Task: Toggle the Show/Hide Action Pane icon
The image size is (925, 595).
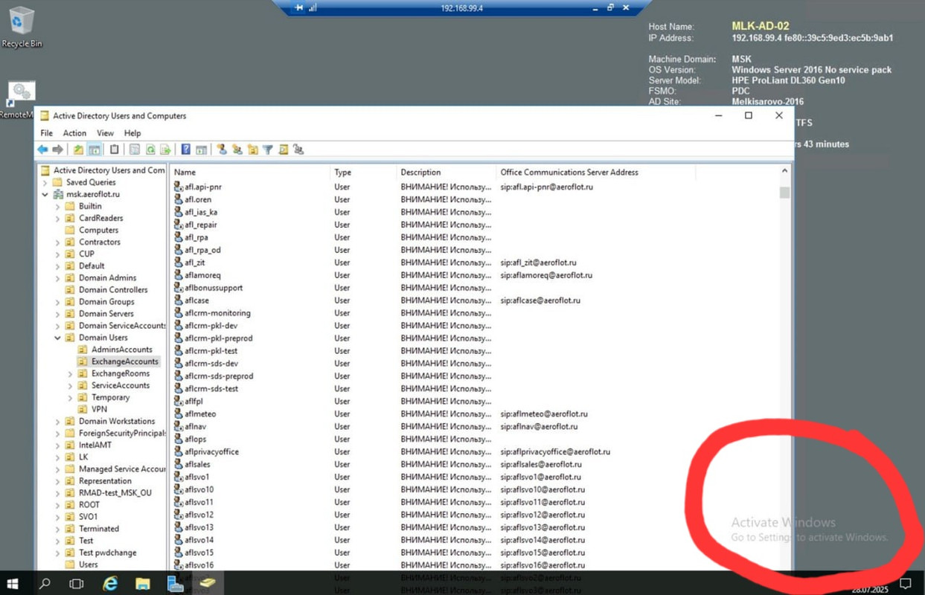Action: [201, 149]
